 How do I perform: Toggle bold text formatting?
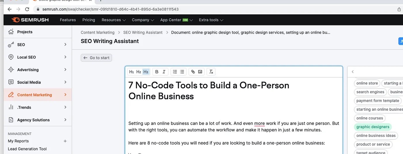pos(157,72)
